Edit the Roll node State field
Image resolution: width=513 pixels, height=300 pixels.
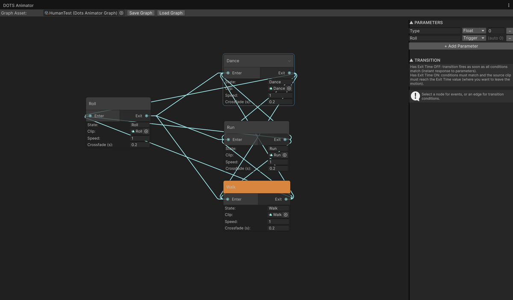pyautogui.click(x=140, y=125)
